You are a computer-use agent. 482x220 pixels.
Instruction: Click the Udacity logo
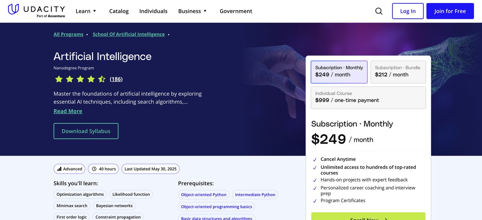click(37, 11)
